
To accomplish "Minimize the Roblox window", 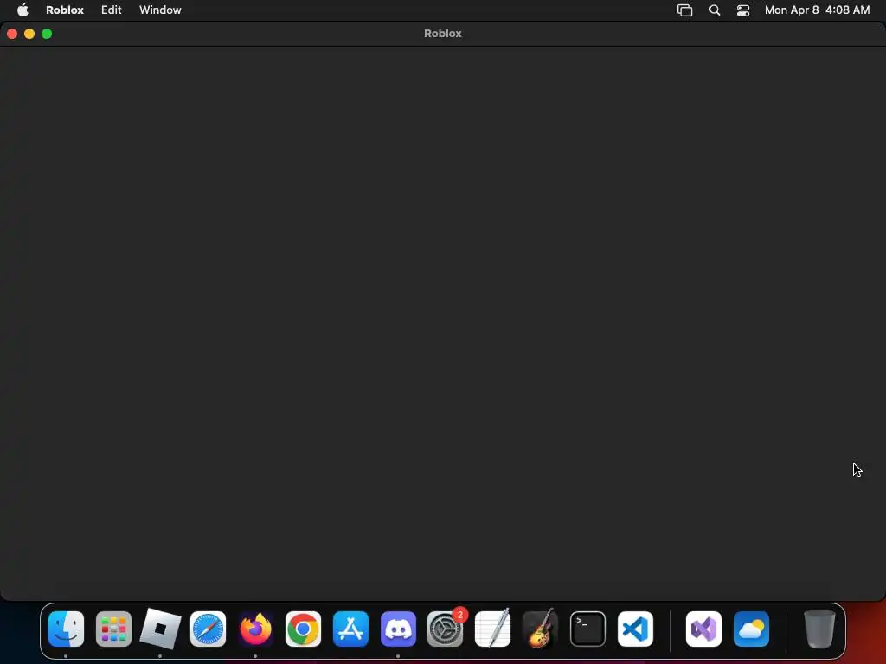I will click(29, 34).
